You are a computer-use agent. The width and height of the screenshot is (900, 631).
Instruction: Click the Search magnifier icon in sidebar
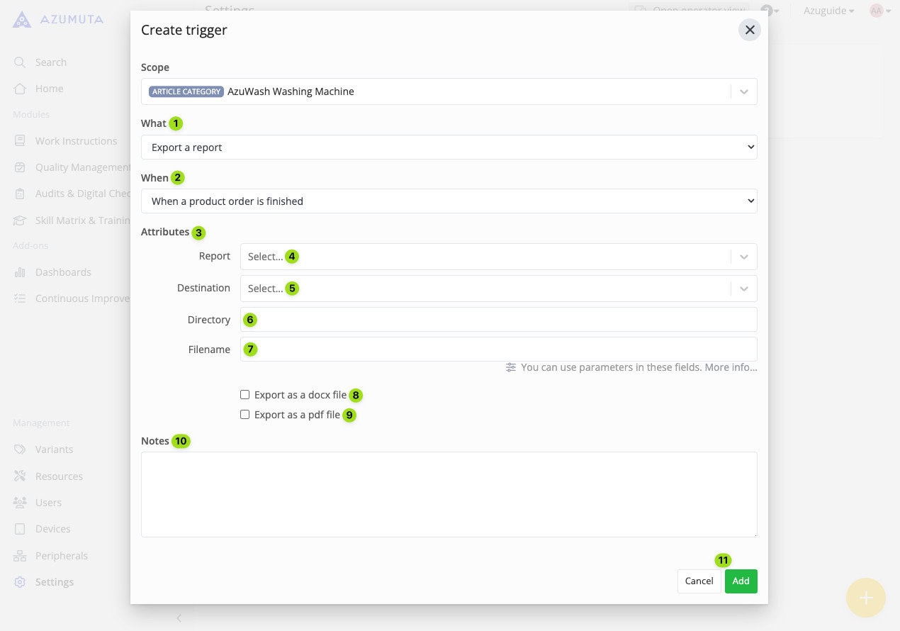click(x=20, y=62)
